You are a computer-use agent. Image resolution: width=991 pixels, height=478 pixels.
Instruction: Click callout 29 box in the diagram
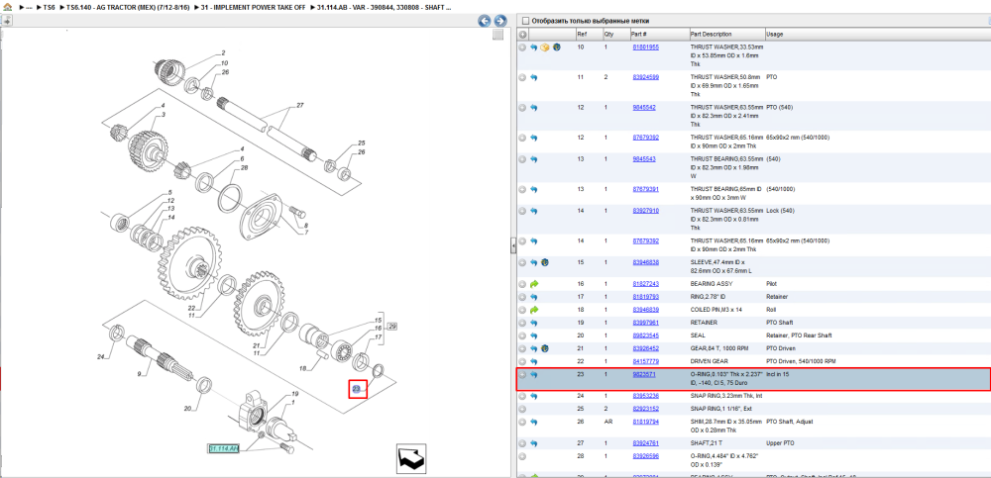tap(391, 327)
